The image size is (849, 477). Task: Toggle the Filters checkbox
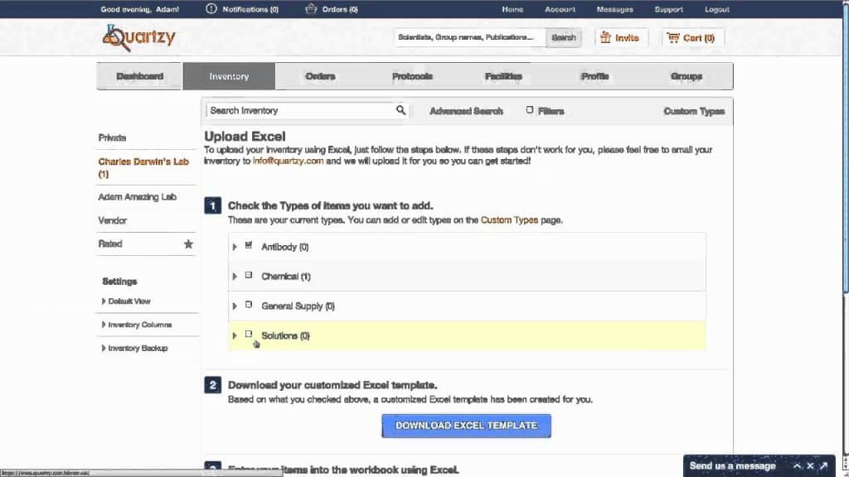pos(530,110)
